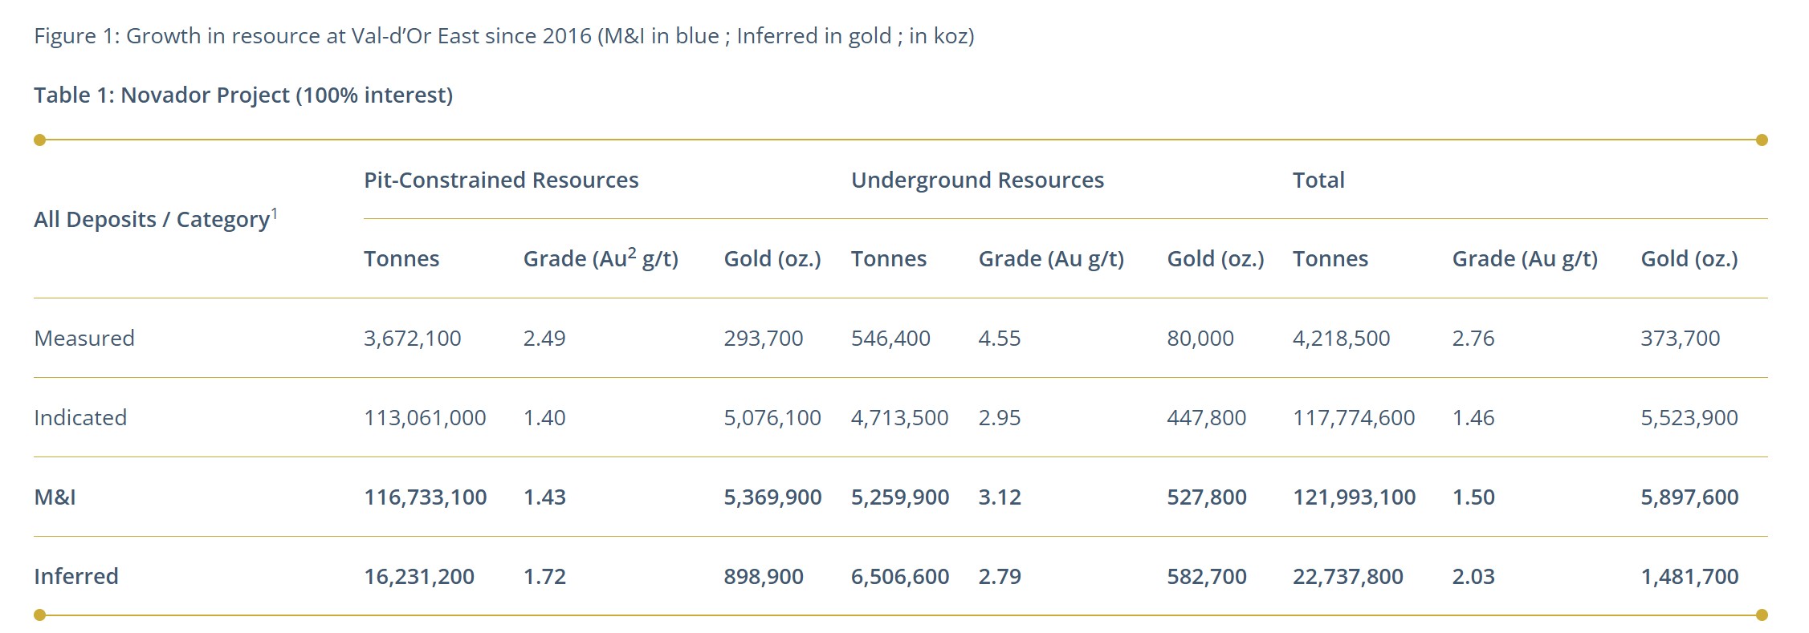Screen dimensions: 1809x633
Task: Select the M&I total gold value 5,897,600
Action: 1689,497
